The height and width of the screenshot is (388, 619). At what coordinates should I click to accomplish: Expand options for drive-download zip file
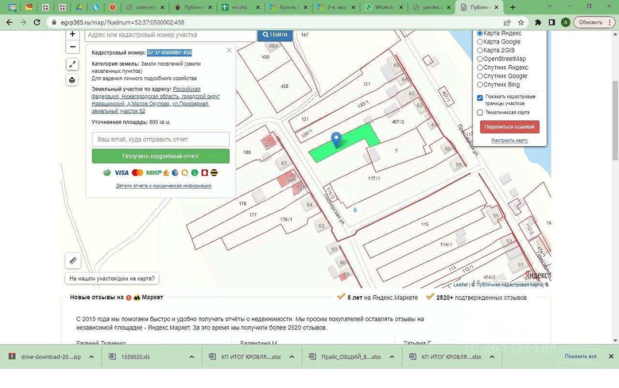(91, 357)
